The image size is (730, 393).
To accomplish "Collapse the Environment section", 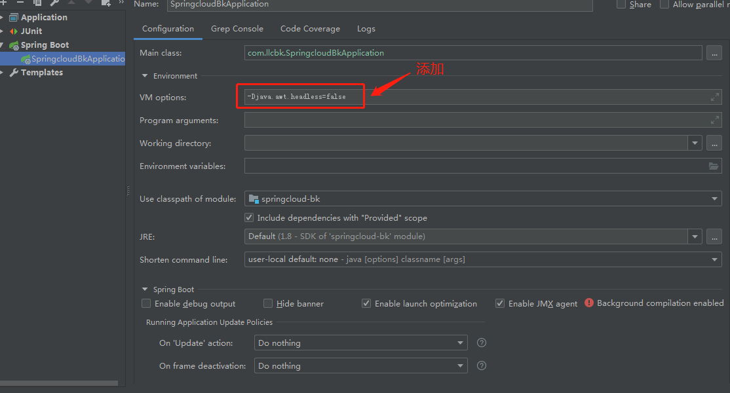I will click(145, 75).
